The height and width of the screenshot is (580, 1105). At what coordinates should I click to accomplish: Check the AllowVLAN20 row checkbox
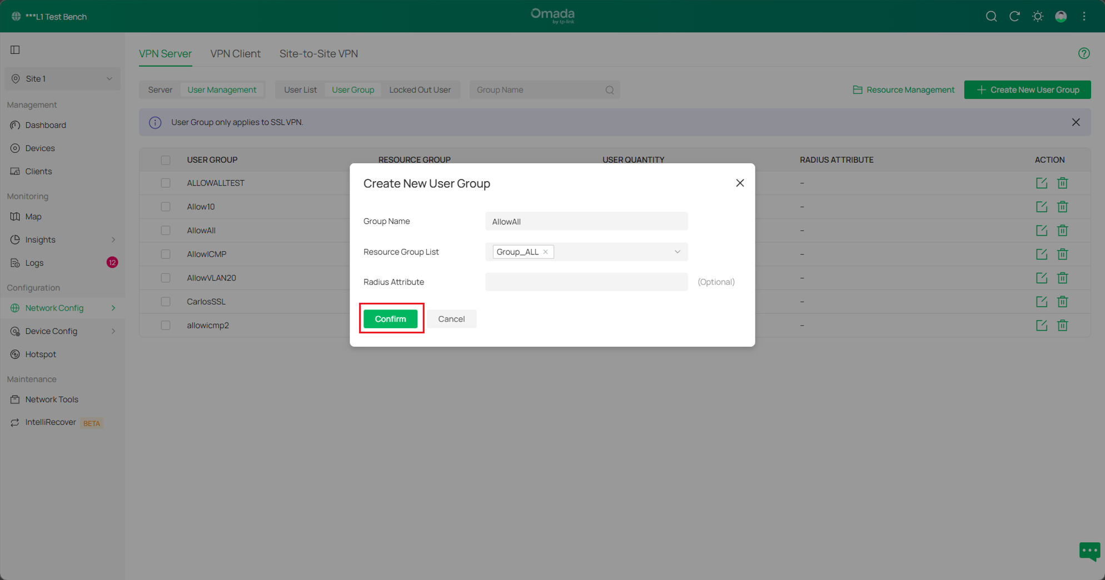pyautogui.click(x=166, y=278)
